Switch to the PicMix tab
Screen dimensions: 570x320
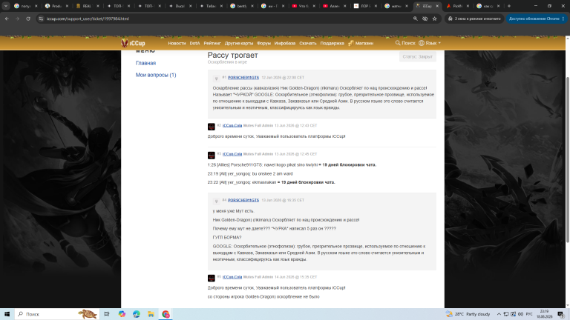click(459, 6)
